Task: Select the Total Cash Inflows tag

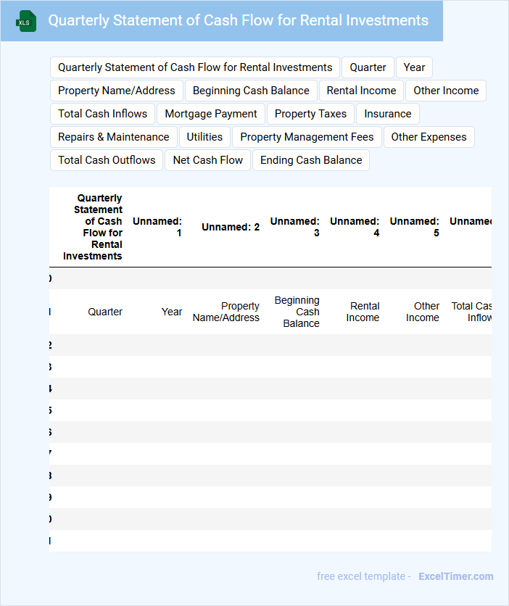Action: (x=102, y=114)
